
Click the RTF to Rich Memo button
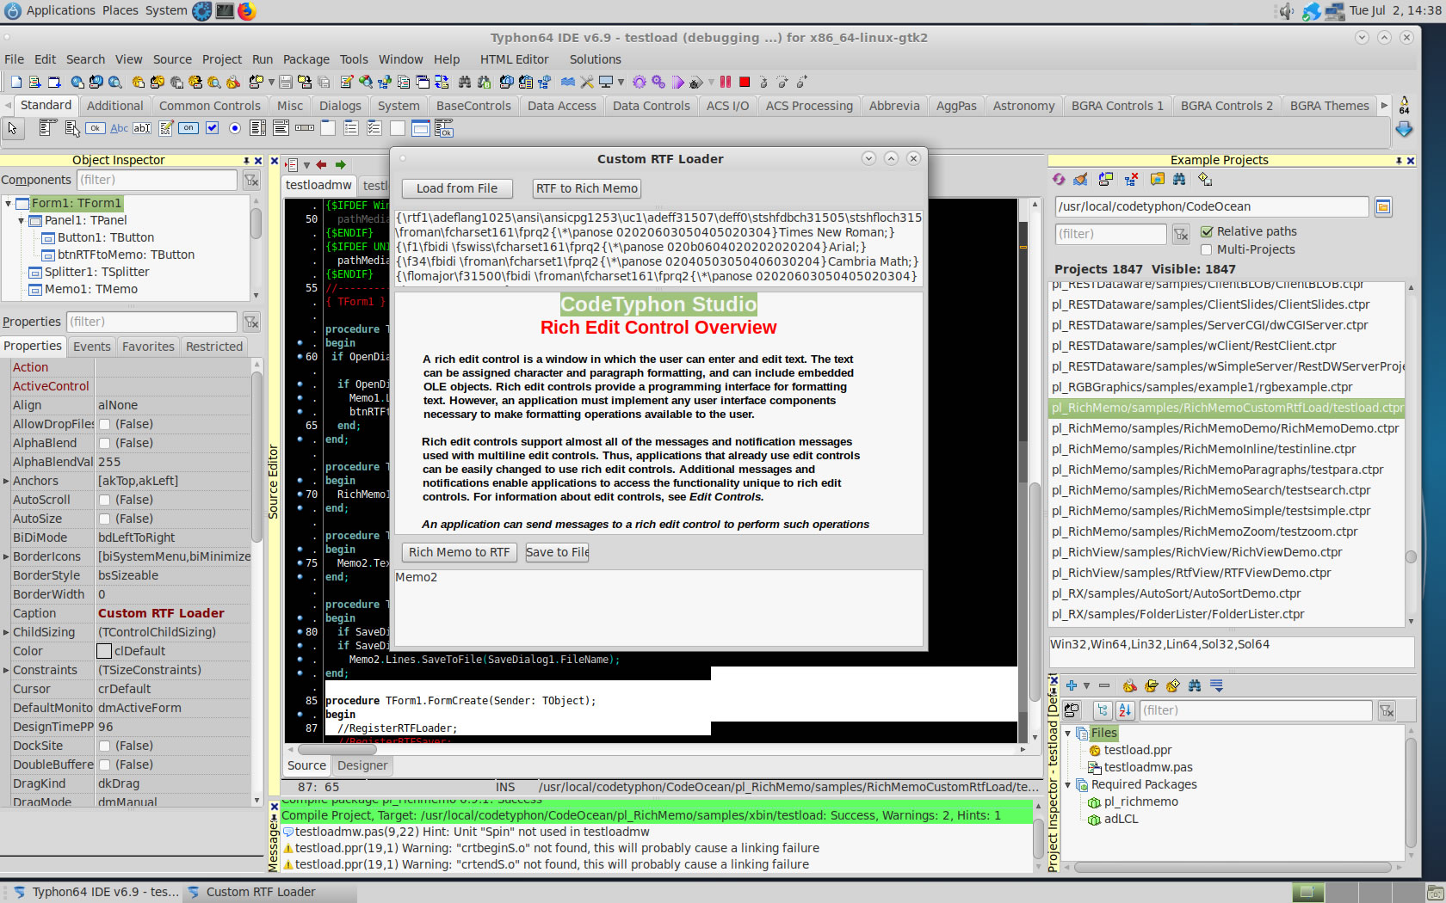pos(587,188)
